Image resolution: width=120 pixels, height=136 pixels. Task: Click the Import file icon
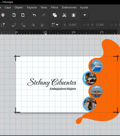(x=14, y=15)
